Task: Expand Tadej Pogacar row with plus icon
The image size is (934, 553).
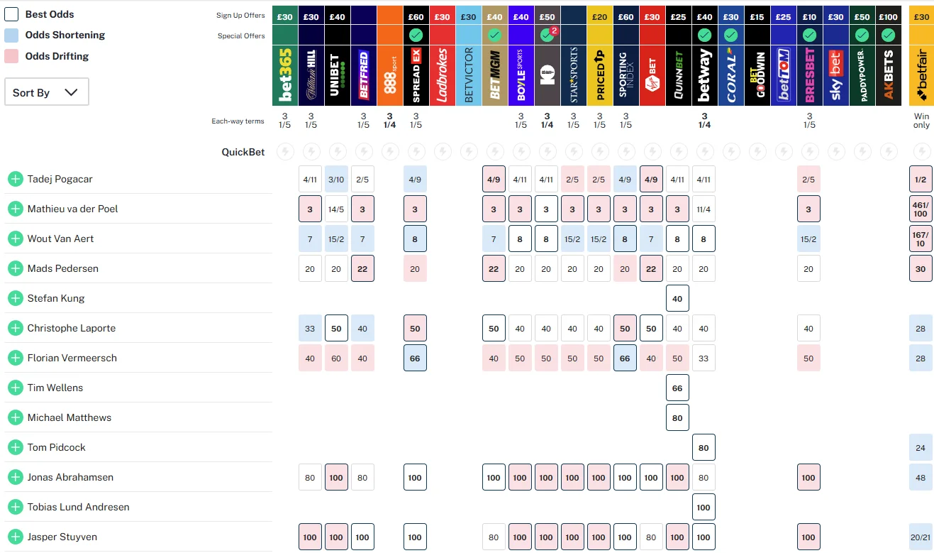Action: (x=16, y=179)
